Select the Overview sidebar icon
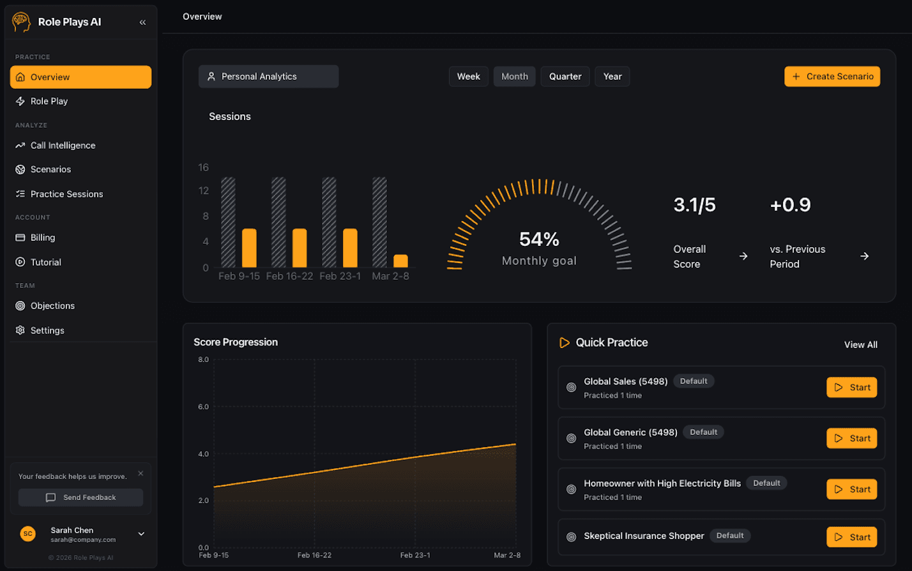Viewport: 912px width, 571px height. point(19,77)
